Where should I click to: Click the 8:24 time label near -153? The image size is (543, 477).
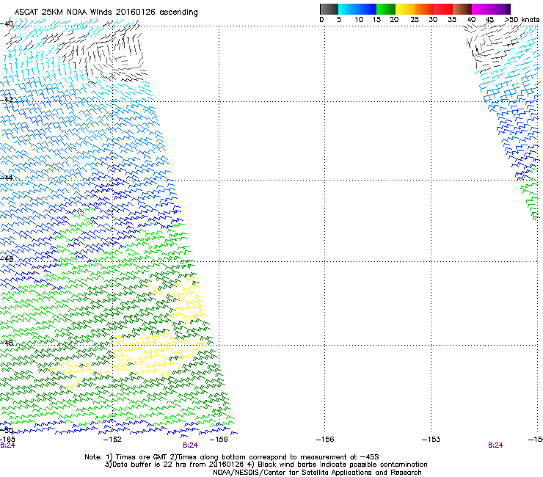[x=495, y=445]
